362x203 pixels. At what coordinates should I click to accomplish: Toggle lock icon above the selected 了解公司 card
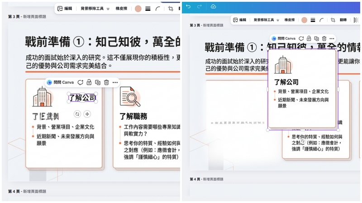pos(309,39)
